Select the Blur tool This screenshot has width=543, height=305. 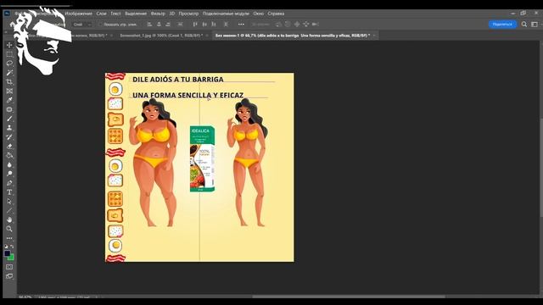pos(9,164)
